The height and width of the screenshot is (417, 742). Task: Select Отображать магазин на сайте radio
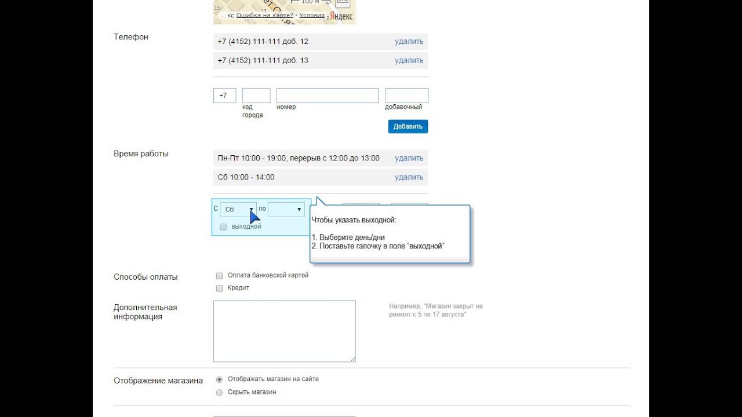(219, 379)
